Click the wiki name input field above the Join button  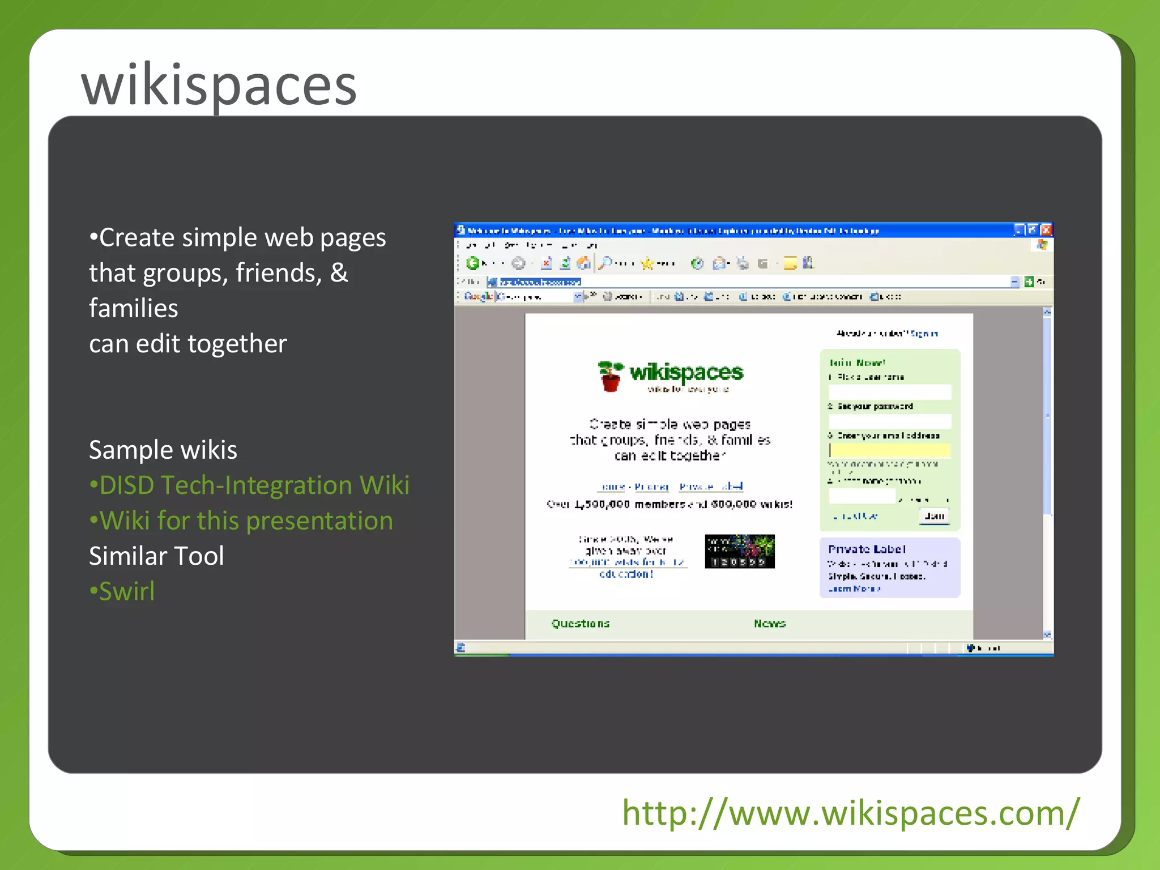tap(862, 496)
